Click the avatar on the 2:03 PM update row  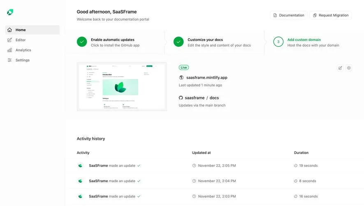pos(80,196)
